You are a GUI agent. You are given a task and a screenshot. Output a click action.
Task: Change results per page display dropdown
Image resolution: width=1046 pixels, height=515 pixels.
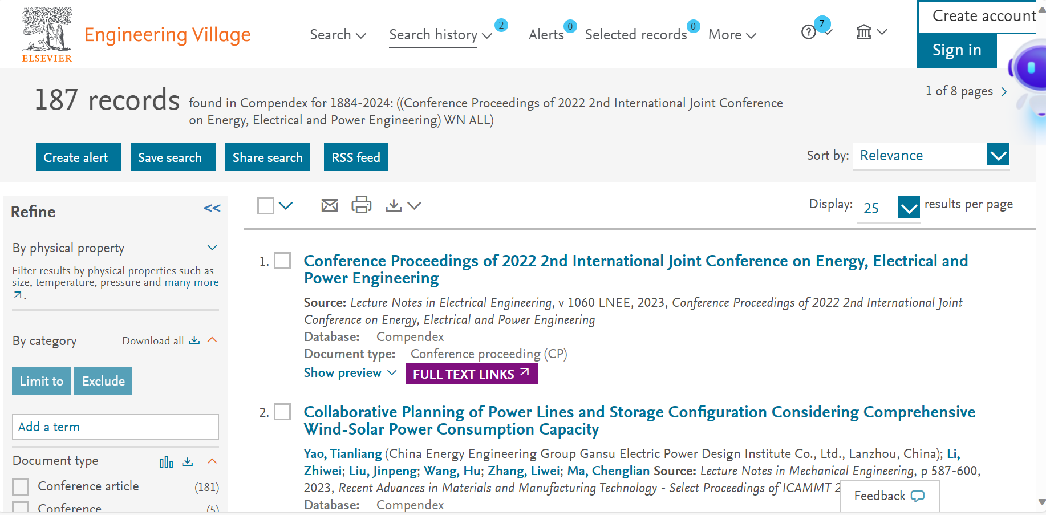point(908,208)
